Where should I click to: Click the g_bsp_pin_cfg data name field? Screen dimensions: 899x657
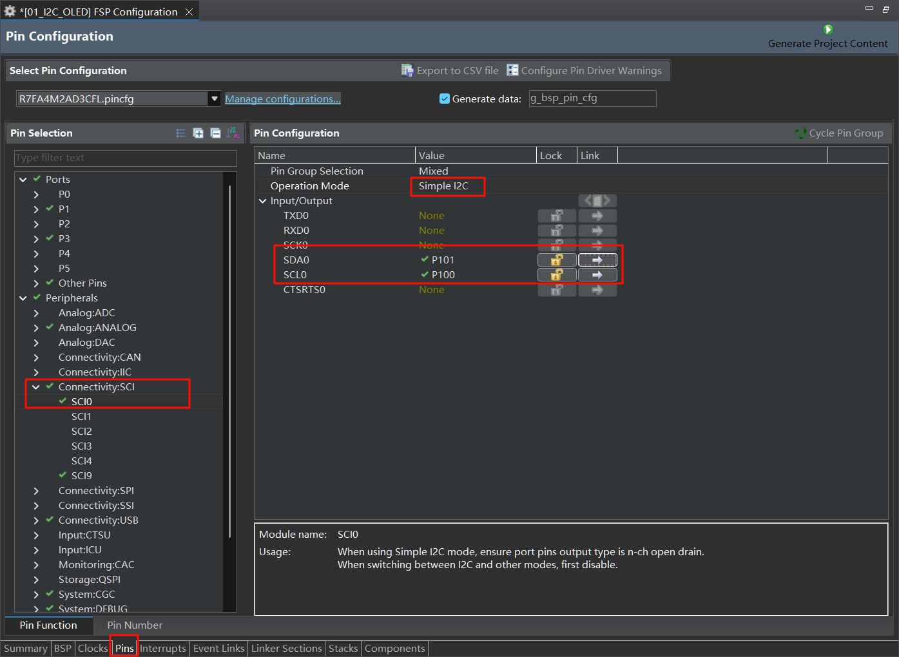pos(592,98)
